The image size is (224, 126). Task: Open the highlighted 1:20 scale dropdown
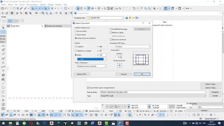click(92, 59)
